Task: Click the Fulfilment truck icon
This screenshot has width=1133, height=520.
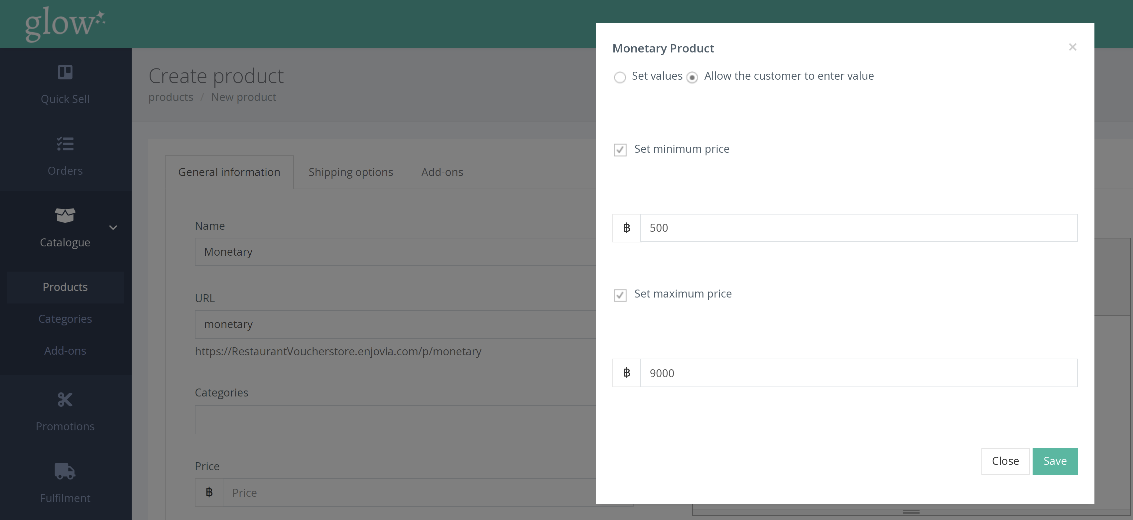Action: 65,471
